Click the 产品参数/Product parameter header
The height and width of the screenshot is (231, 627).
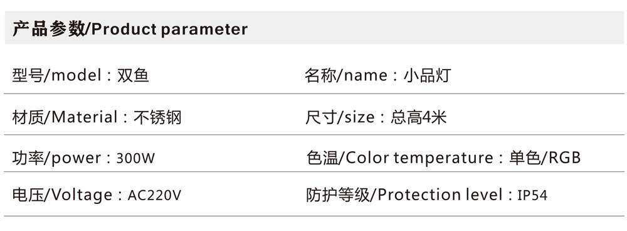[130, 30]
